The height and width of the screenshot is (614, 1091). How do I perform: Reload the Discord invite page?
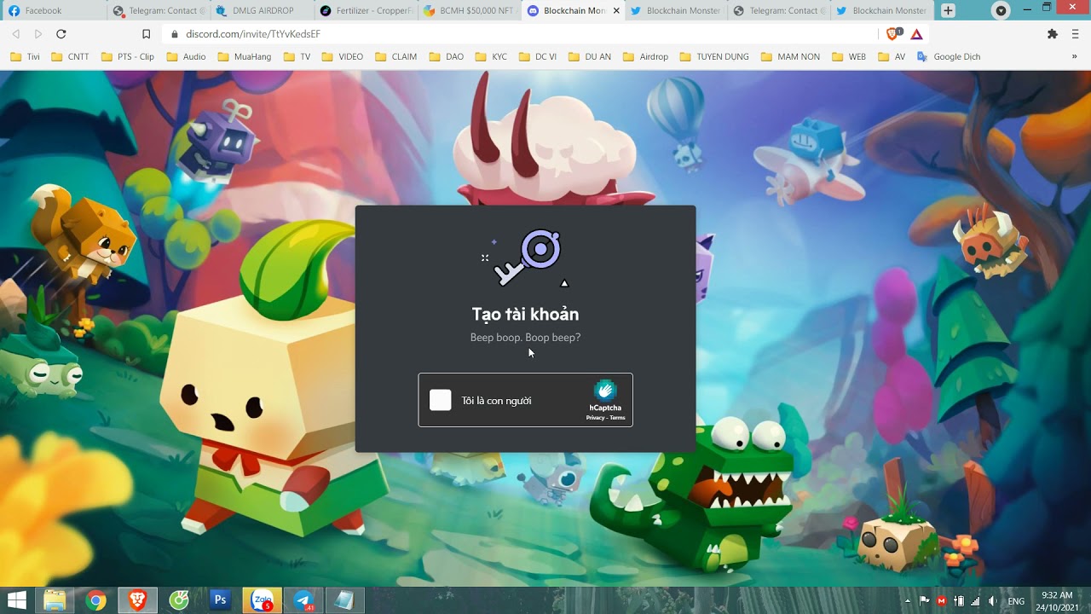click(x=61, y=34)
